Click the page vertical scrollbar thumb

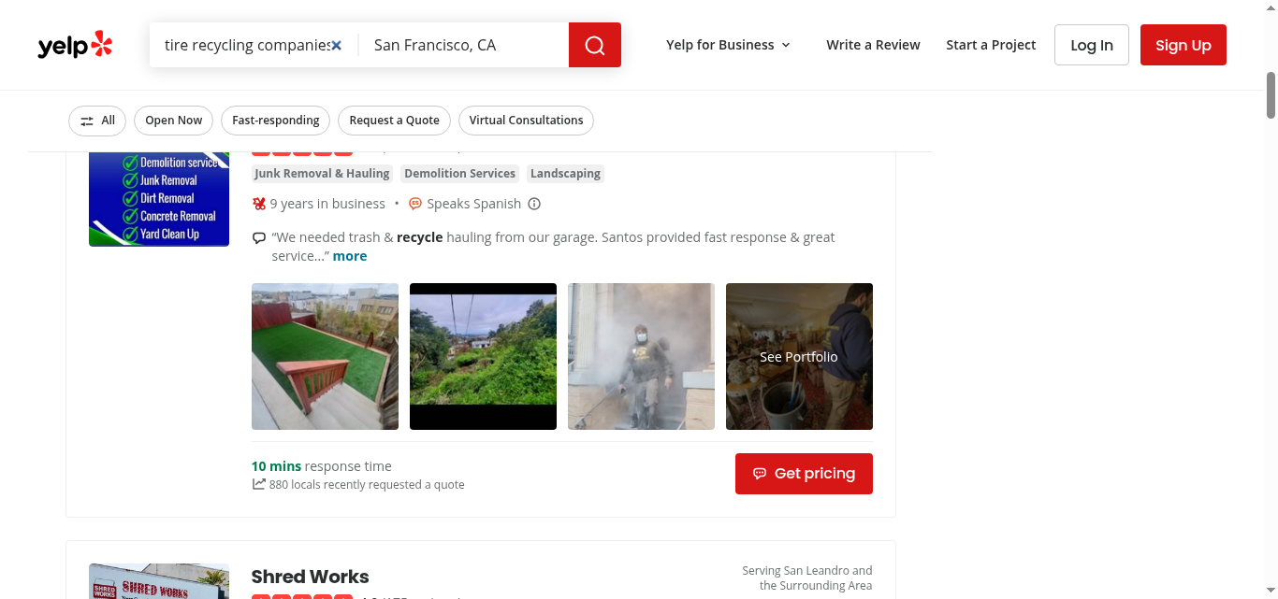click(x=1271, y=93)
